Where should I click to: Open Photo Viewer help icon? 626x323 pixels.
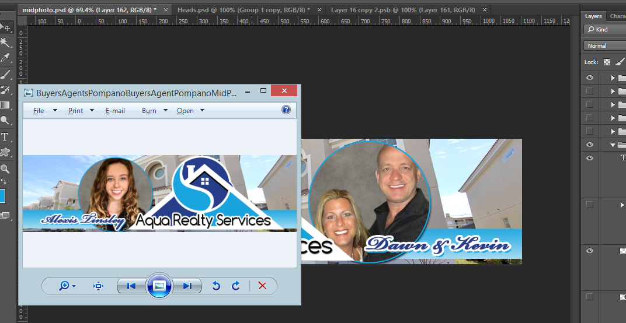pyautogui.click(x=286, y=110)
